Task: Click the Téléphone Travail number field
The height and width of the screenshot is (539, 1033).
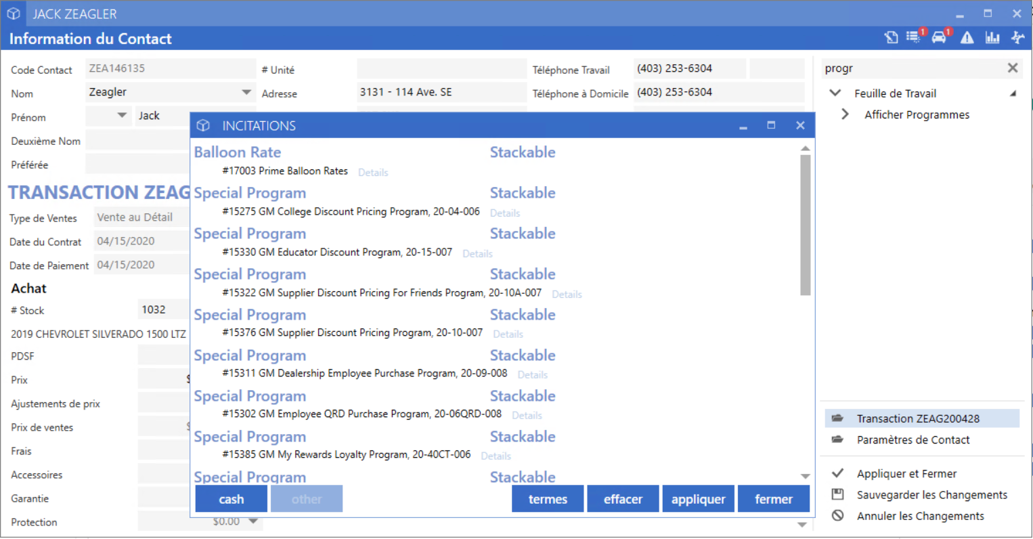Action: tap(690, 68)
